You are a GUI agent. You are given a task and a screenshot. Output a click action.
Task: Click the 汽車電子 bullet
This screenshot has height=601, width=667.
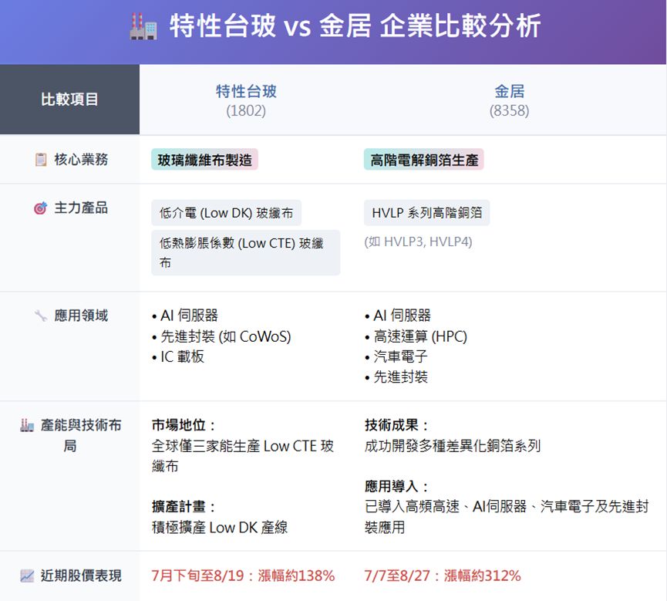tap(396, 356)
